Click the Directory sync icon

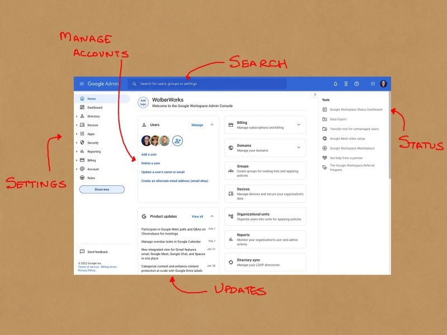click(x=231, y=262)
